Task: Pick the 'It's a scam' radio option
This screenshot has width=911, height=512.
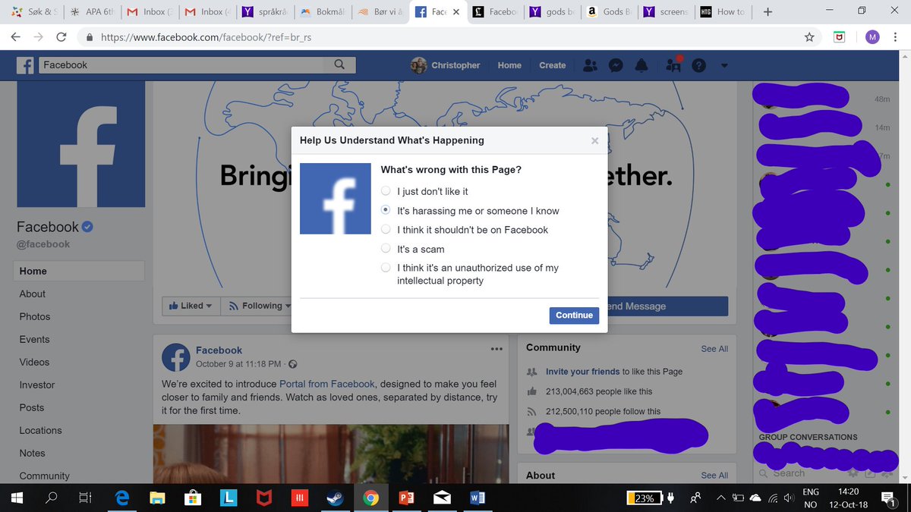Action: 386,248
